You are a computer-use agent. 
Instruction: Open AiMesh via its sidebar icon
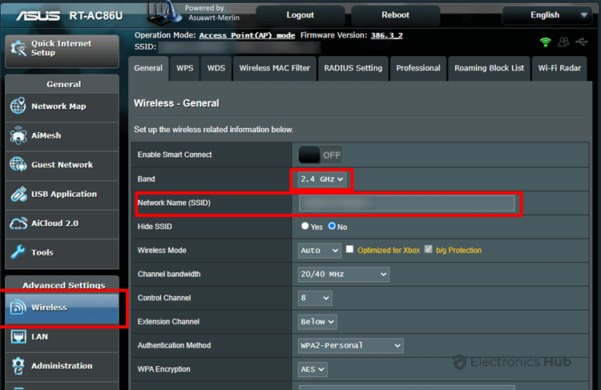(18, 136)
